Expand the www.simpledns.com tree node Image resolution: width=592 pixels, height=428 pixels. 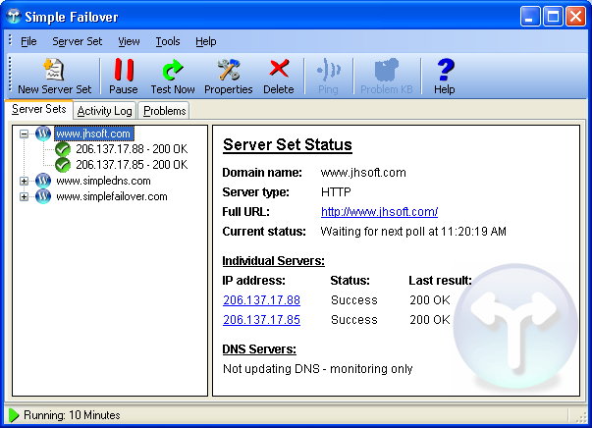(x=25, y=181)
